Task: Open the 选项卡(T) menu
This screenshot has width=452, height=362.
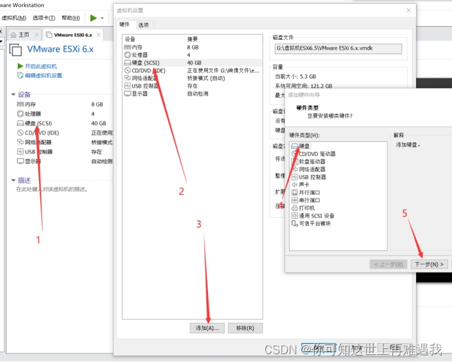Action: tap(44, 18)
